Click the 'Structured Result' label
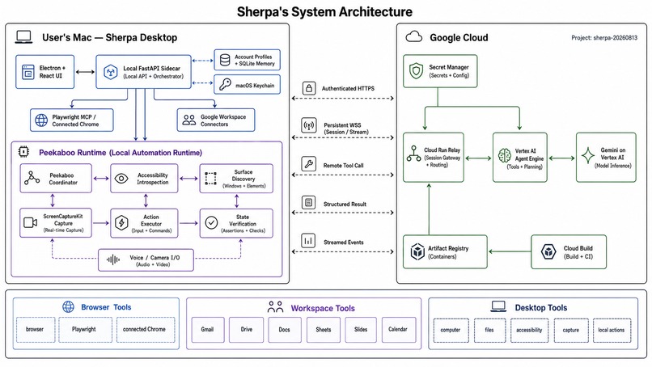The width and height of the screenshot is (652, 367). click(345, 204)
